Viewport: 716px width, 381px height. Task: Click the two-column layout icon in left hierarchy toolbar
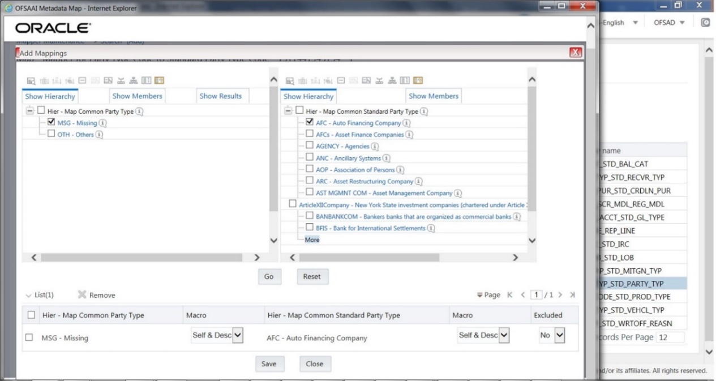[x=146, y=81]
